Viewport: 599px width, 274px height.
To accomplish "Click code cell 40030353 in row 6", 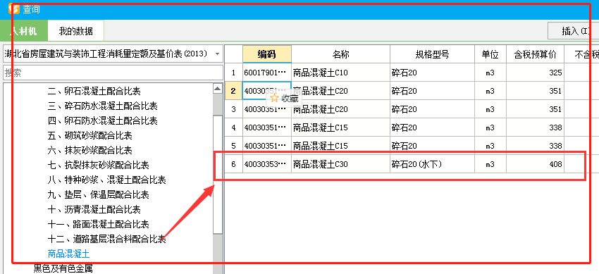I will (x=266, y=164).
